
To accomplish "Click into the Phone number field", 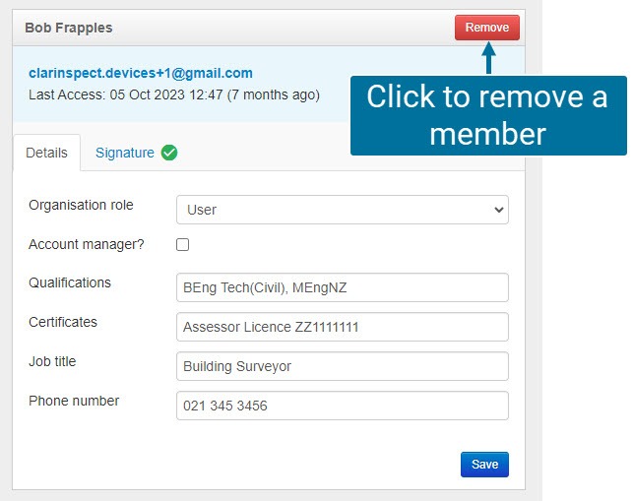I will tap(342, 406).
